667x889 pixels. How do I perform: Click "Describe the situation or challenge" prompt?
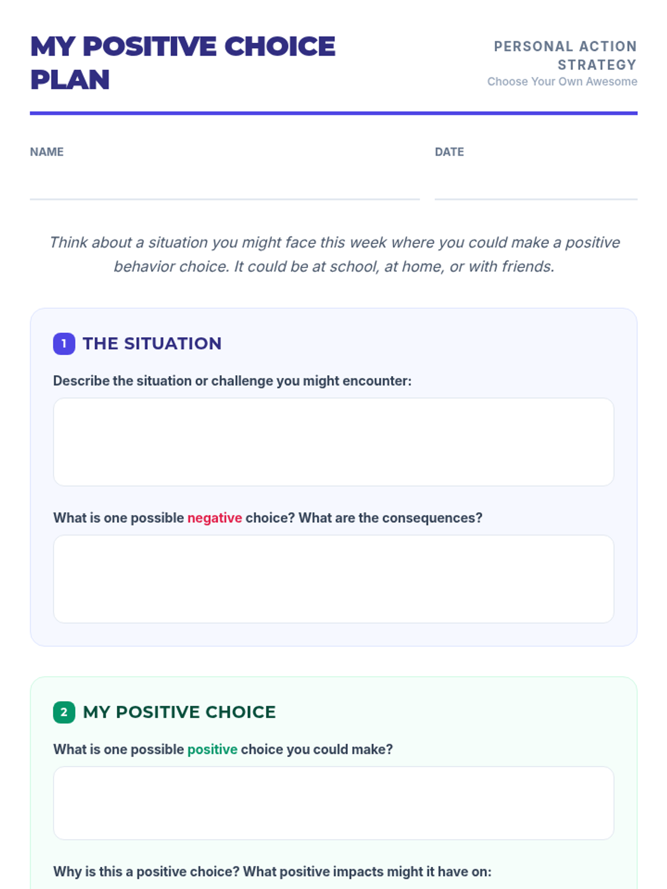tap(232, 381)
